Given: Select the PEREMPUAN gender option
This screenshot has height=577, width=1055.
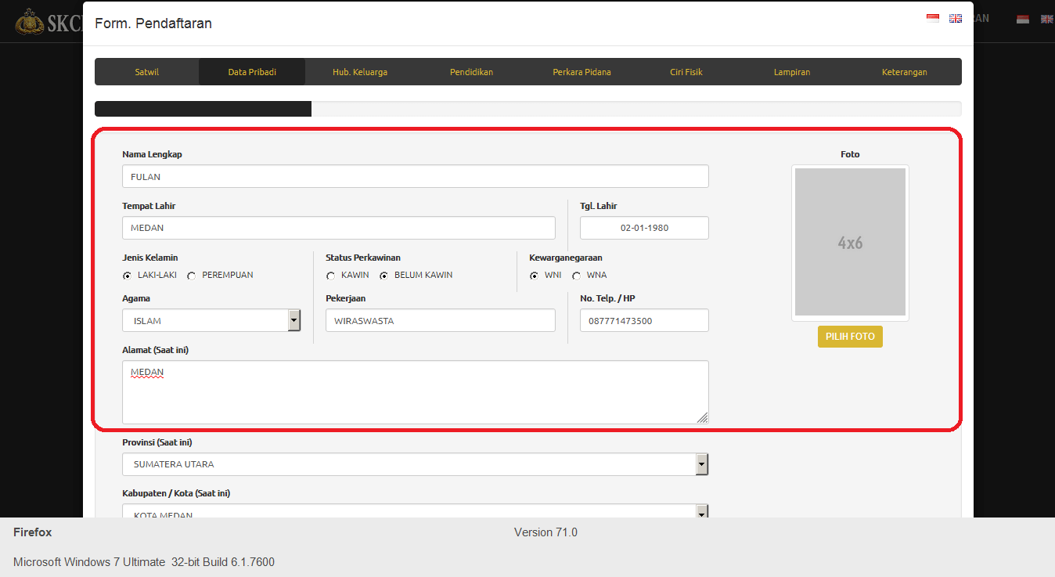Looking at the screenshot, I should 191,276.
